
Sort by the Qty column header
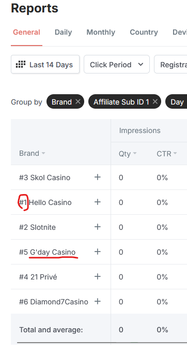pyautogui.click(x=128, y=154)
